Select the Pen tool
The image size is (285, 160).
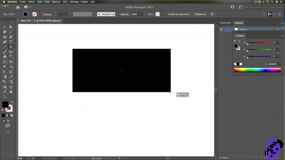click(x=11, y=37)
